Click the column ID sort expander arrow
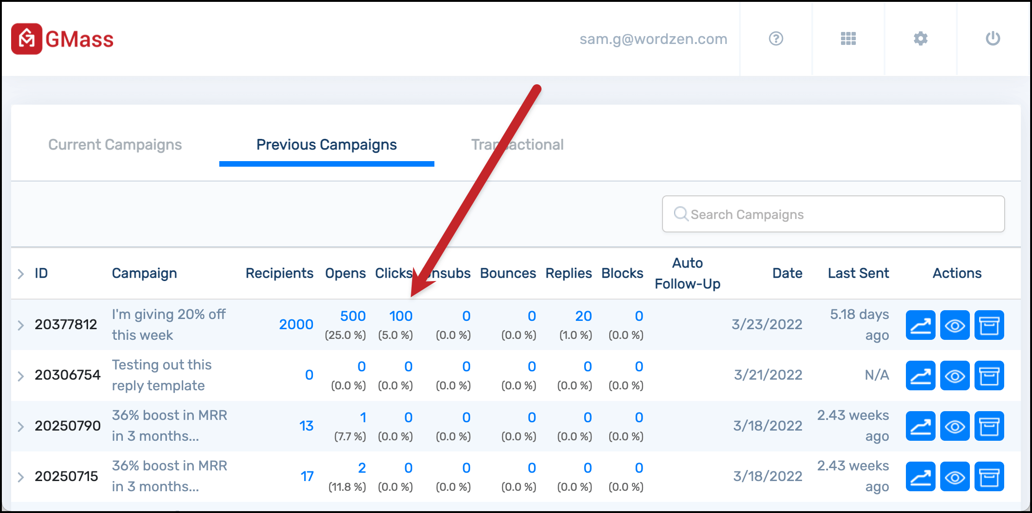1032x513 pixels. click(x=20, y=274)
